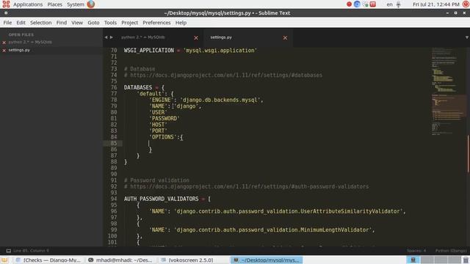
Task: Open the Tools menu
Action: [x=110, y=23]
